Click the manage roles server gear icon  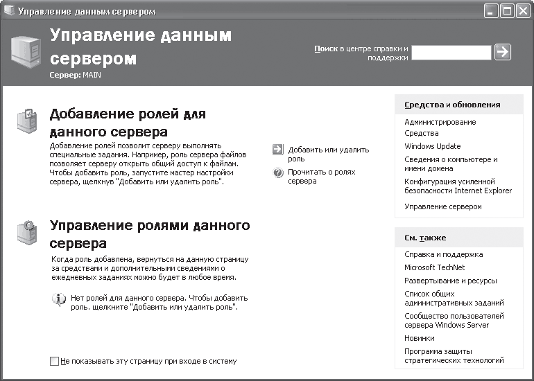[27, 233]
